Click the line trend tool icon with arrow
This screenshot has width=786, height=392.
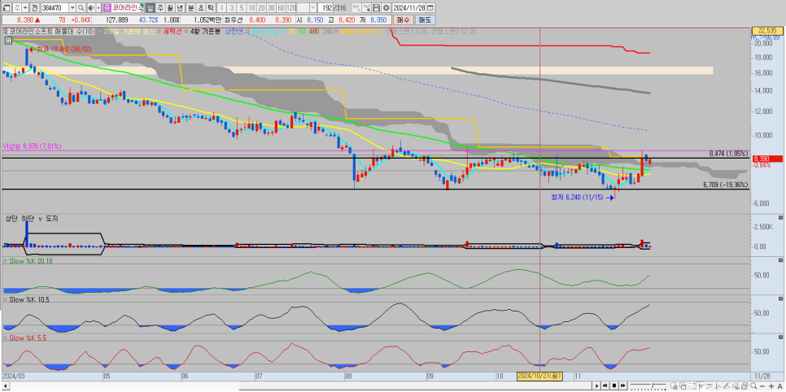366,8
